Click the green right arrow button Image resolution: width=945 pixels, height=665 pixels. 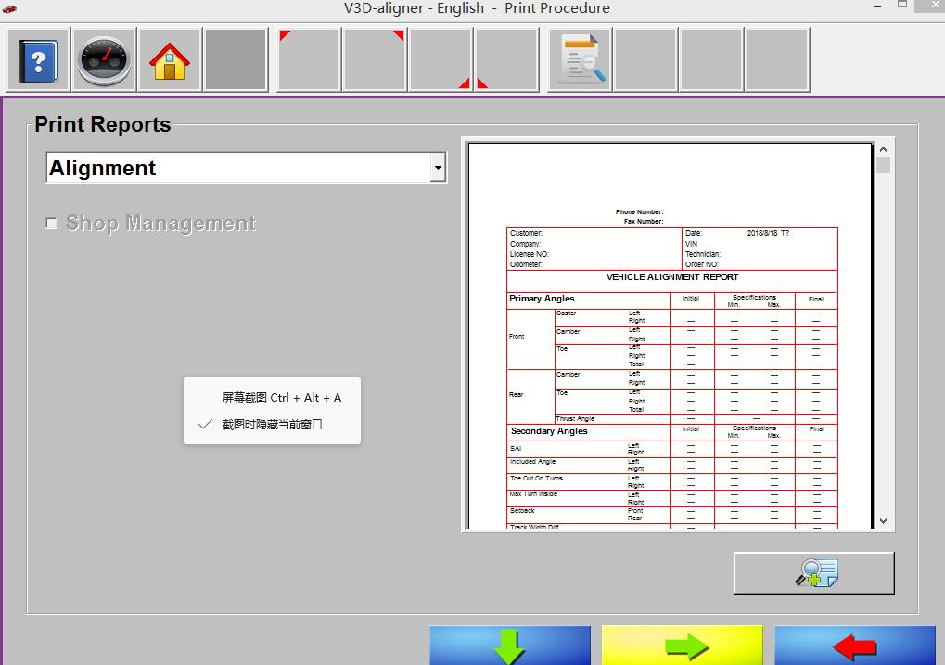[682, 646]
